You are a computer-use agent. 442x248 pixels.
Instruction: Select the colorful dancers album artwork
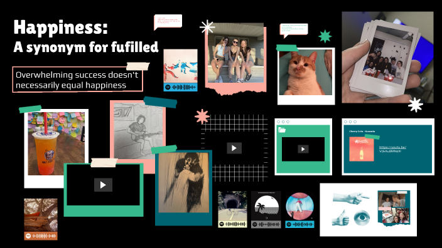click(180, 66)
